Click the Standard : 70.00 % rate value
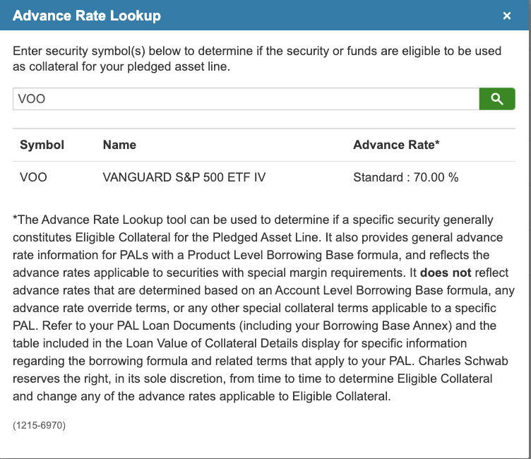The image size is (531, 459). tap(405, 177)
